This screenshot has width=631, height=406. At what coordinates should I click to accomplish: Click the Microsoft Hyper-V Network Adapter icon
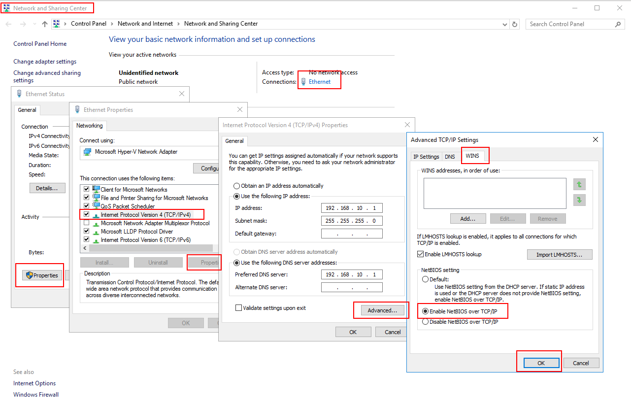[87, 152]
